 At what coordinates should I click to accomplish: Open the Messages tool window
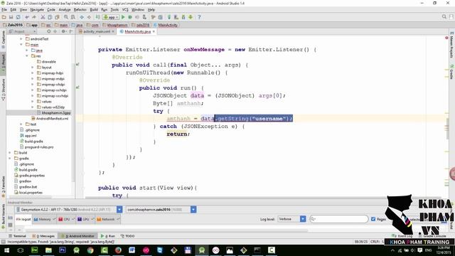(43, 236)
